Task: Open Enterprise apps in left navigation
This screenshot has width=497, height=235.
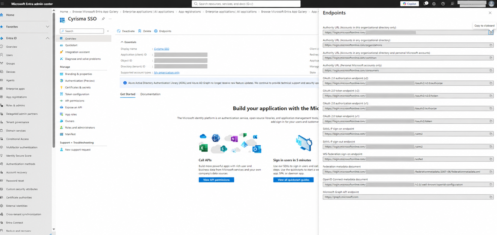Action: point(15,89)
